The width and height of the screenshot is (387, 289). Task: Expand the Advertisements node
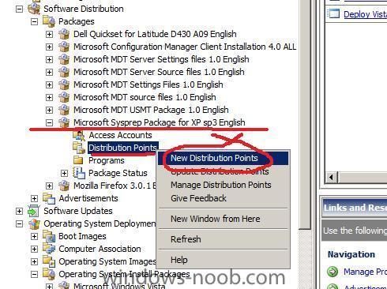pyautogui.click(x=34, y=198)
